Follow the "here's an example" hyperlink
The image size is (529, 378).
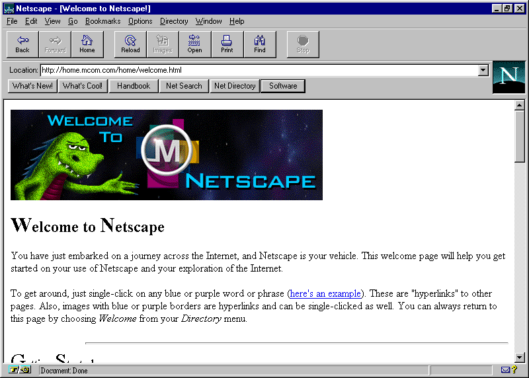pyautogui.click(x=325, y=293)
